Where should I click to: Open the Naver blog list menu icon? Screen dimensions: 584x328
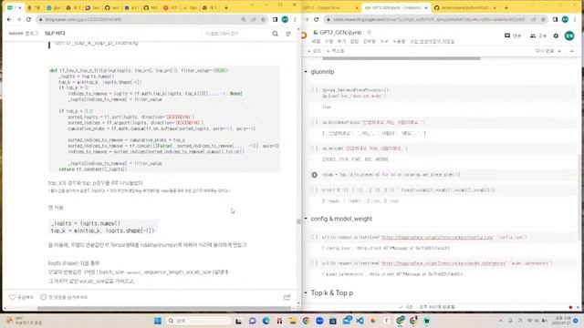(288, 34)
